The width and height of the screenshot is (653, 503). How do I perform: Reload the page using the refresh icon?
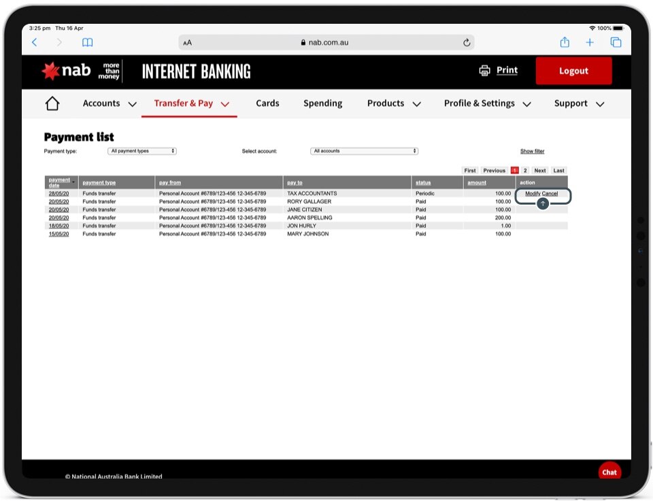point(467,42)
